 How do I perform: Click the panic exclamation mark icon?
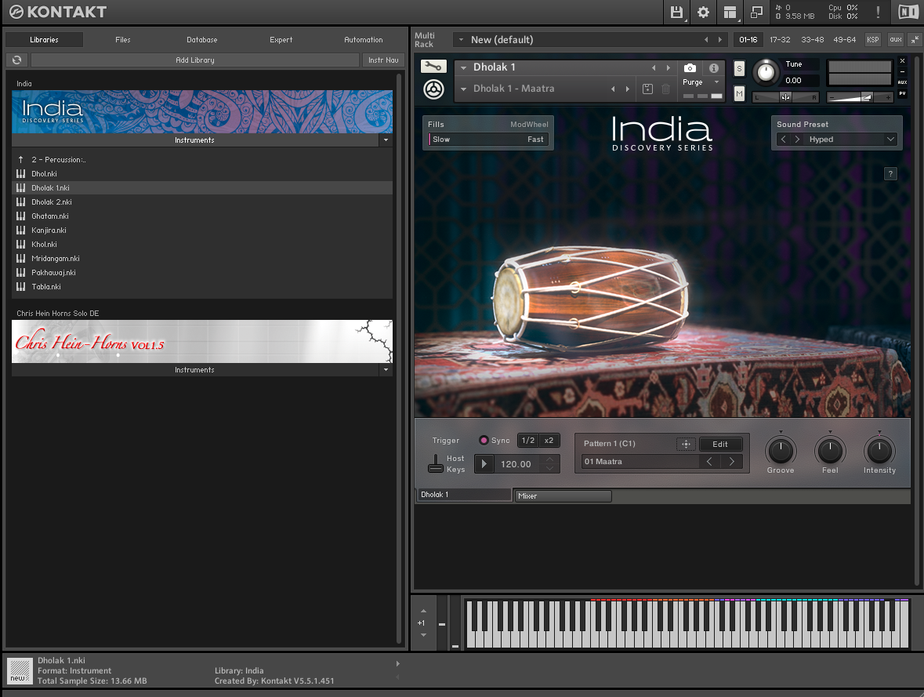(878, 13)
